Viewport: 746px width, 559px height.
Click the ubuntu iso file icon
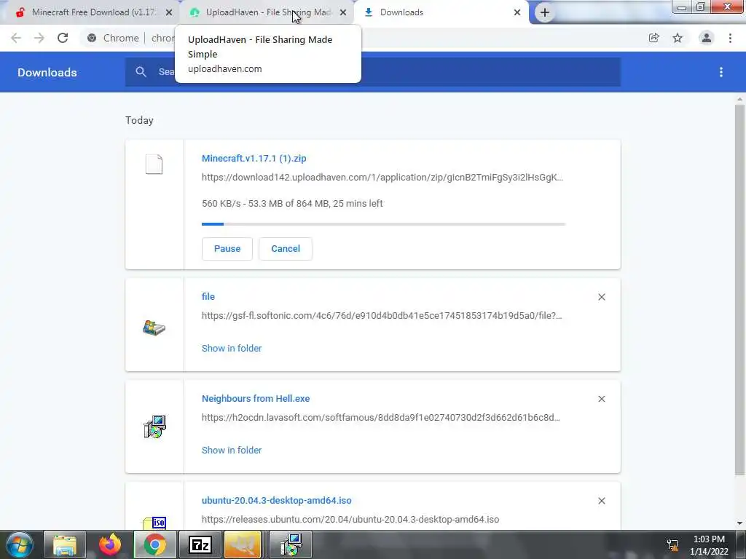point(154,523)
